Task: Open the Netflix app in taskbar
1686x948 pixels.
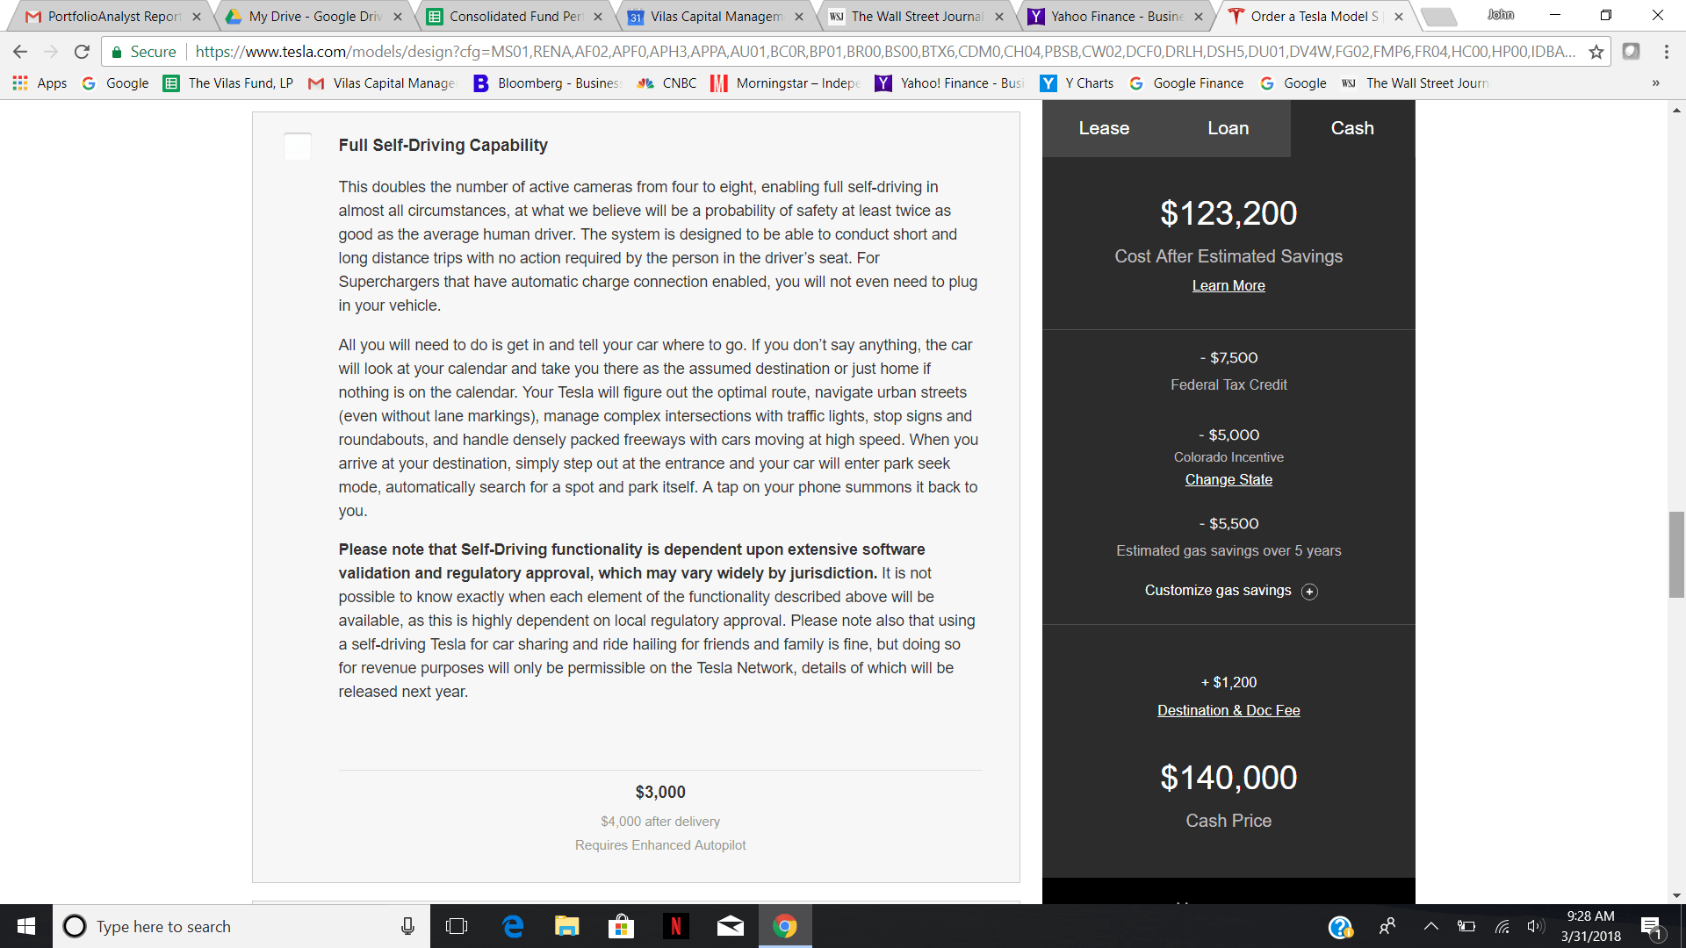Action: [x=675, y=926]
